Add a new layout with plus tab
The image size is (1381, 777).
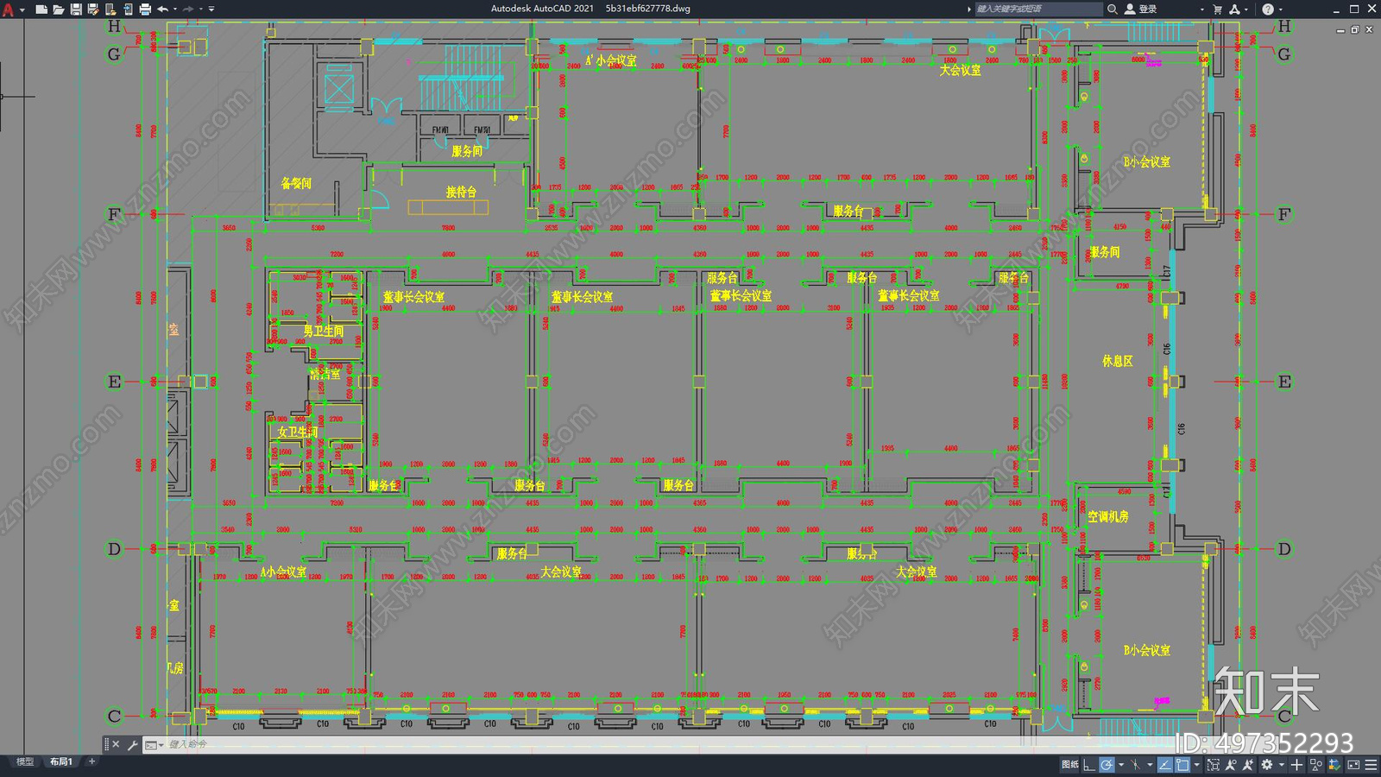91,761
